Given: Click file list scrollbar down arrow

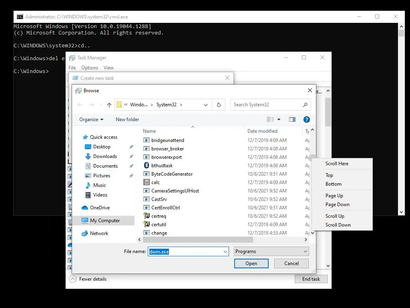Looking at the screenshot, I should [312, 233].
